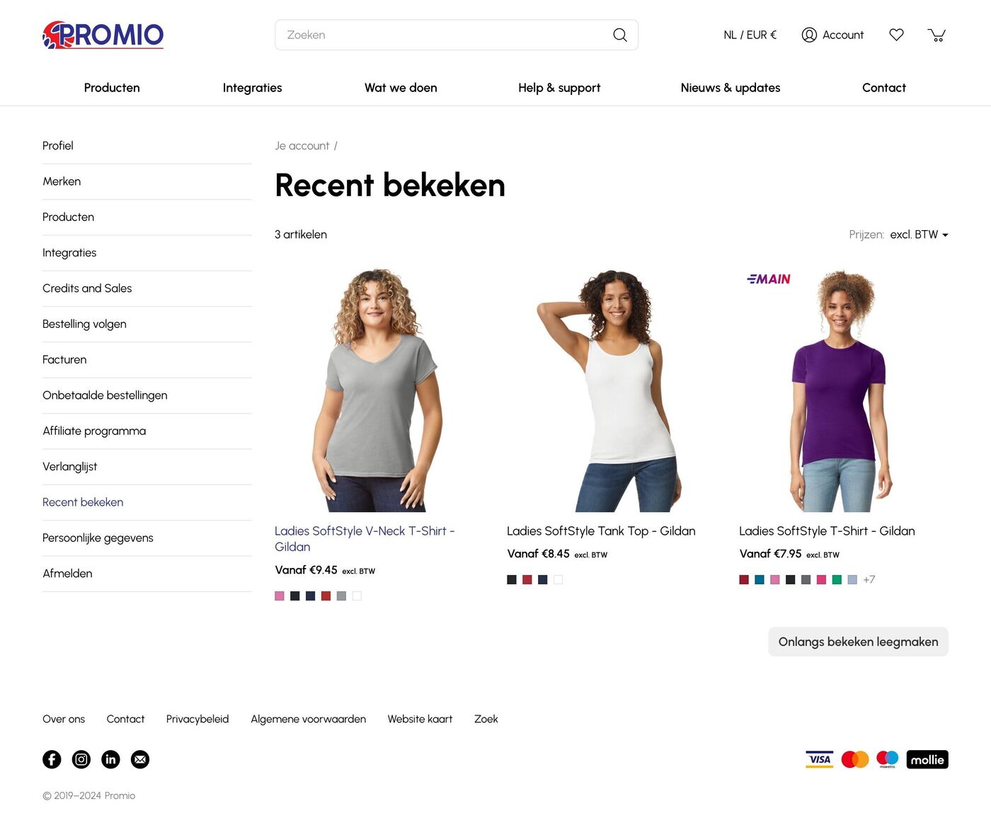The image size is (991, 823).
Task: Open the Producten main menu item
Action: point(112,88)
